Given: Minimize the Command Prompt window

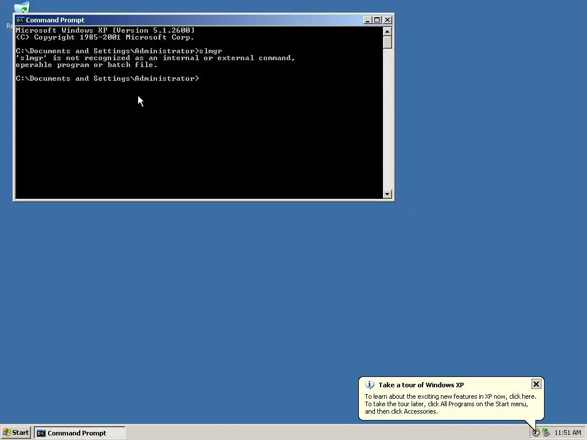Looking at the screenshot, I should click(x=367, y=20).
